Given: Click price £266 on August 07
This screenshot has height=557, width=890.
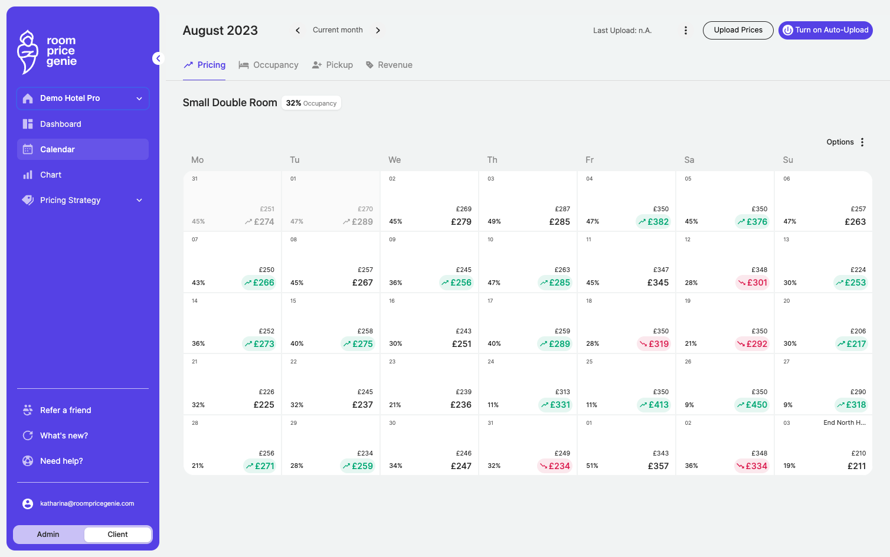Looking at the screenshot, I should point(259,283).
